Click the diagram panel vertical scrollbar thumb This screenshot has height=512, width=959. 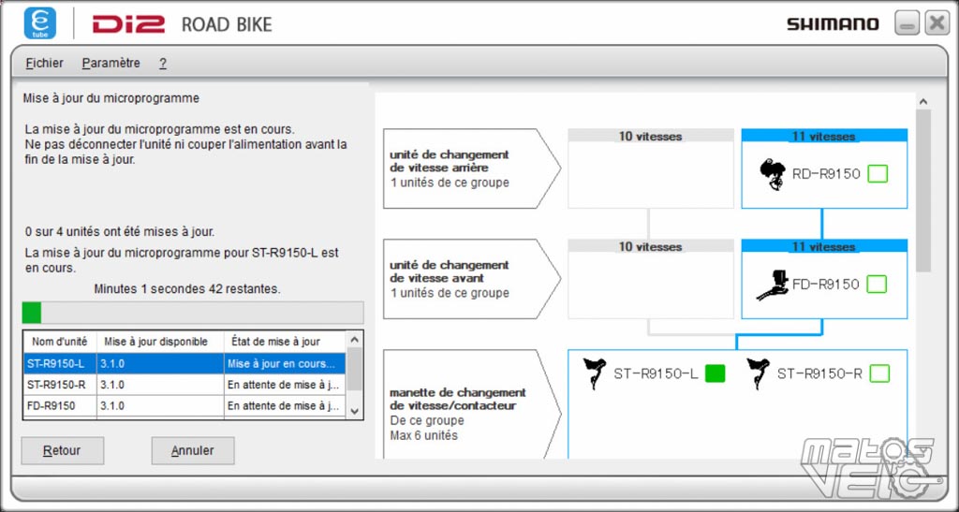(x=922, y=191)
